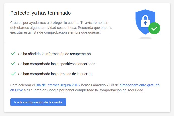Select 'Se han comprobado los dispositivos conectados' item
Screen dimensions: 174x116
click(x=57, y=64)
